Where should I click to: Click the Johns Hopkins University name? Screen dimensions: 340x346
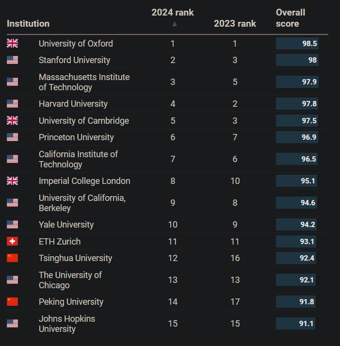[x=67, y=324]
